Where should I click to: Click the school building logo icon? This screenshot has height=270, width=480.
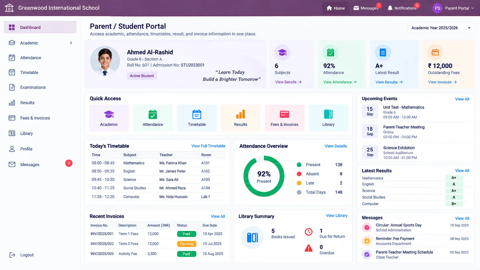tap(9, 8)
